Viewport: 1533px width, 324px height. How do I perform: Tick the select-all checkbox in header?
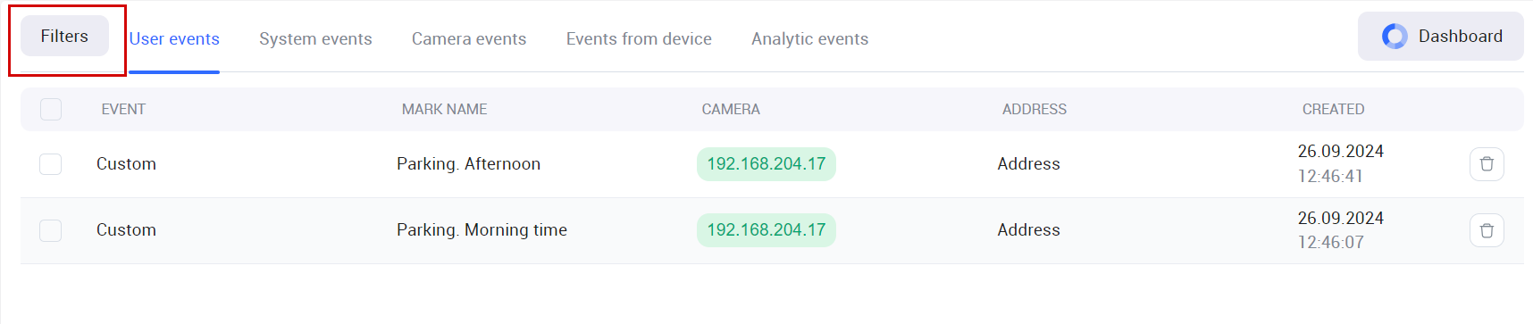coord(51,109)
